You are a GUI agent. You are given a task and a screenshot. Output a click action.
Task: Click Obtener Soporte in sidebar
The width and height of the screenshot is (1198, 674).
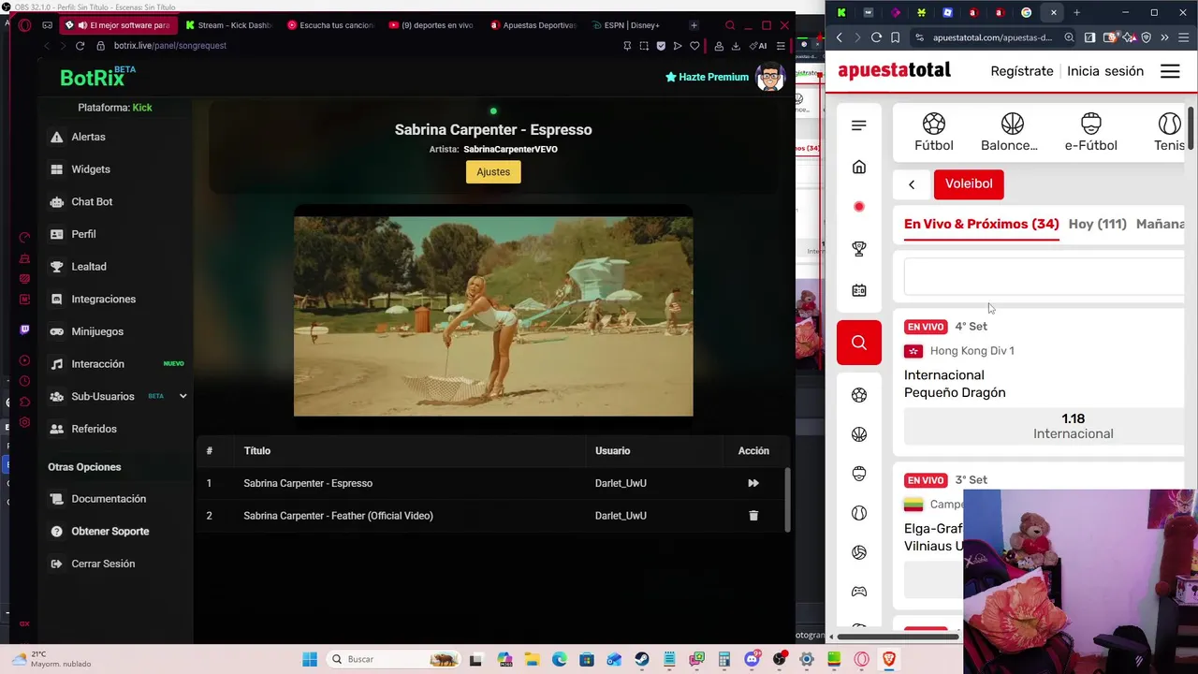click(x=110, y=531)
